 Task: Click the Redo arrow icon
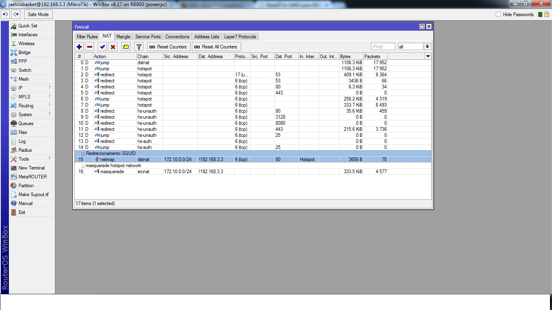pyautogui.click(x=16, y=14)
